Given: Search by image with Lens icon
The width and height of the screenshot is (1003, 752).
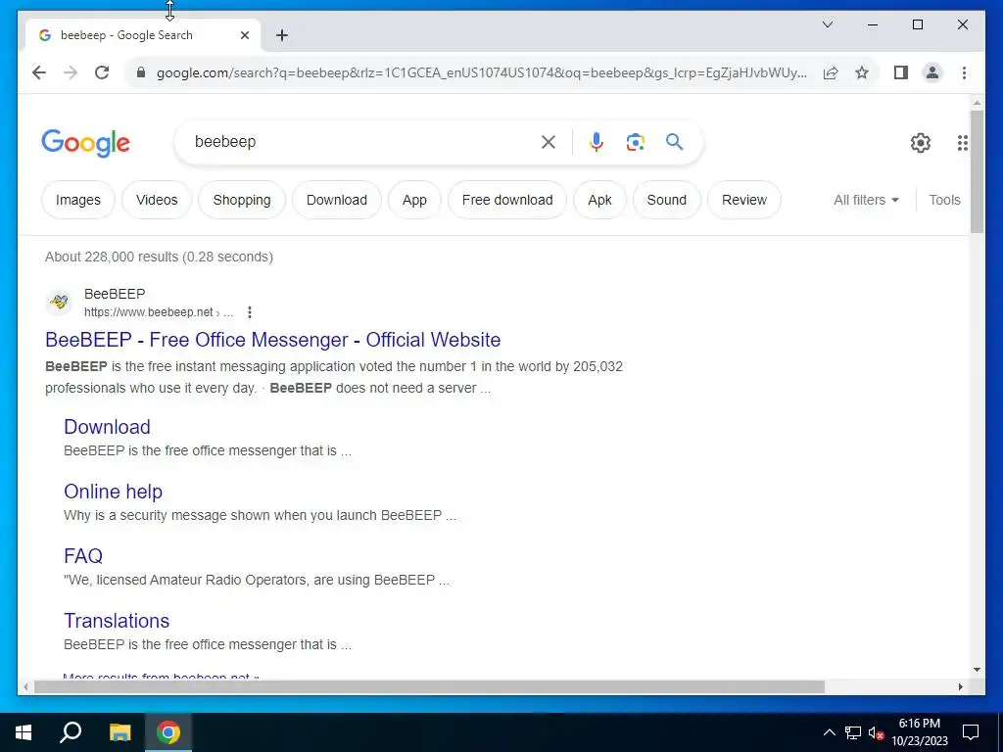Looking at the screenshot, I should (635, 142).
